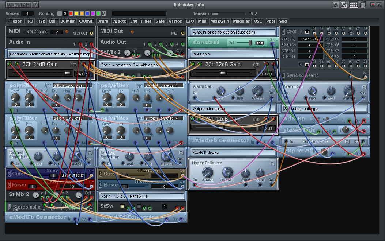385x241 pixels.
Task: Open Type dropdown showing 2 Pole Highpass R, top filter
Action: (x=163, y=85)
